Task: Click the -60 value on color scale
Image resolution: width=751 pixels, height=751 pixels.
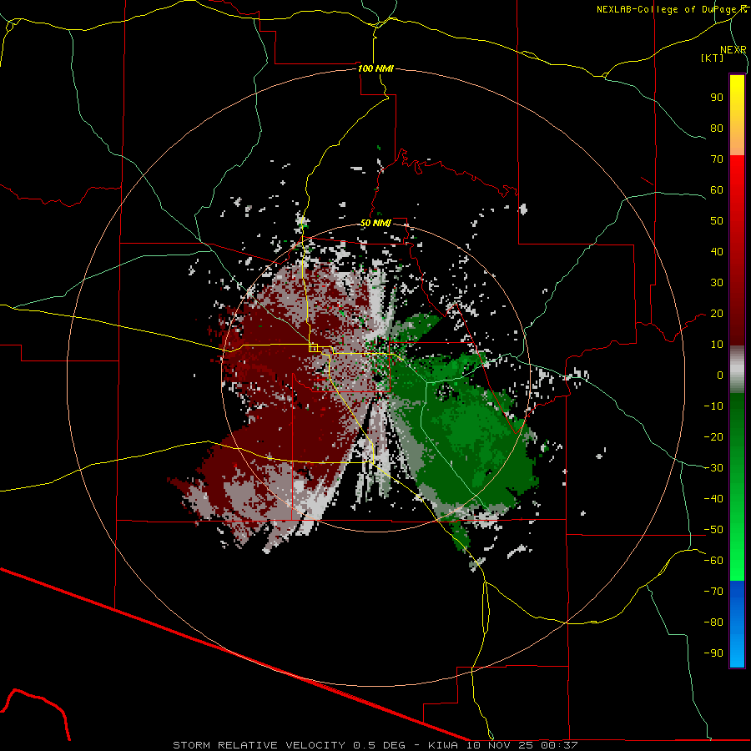Action: click(713, 561)
